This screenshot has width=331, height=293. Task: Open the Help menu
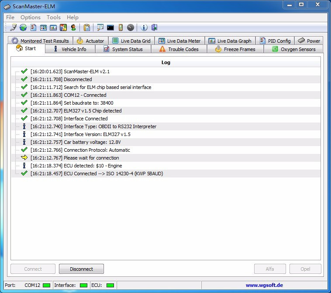(x=72, y=17)
